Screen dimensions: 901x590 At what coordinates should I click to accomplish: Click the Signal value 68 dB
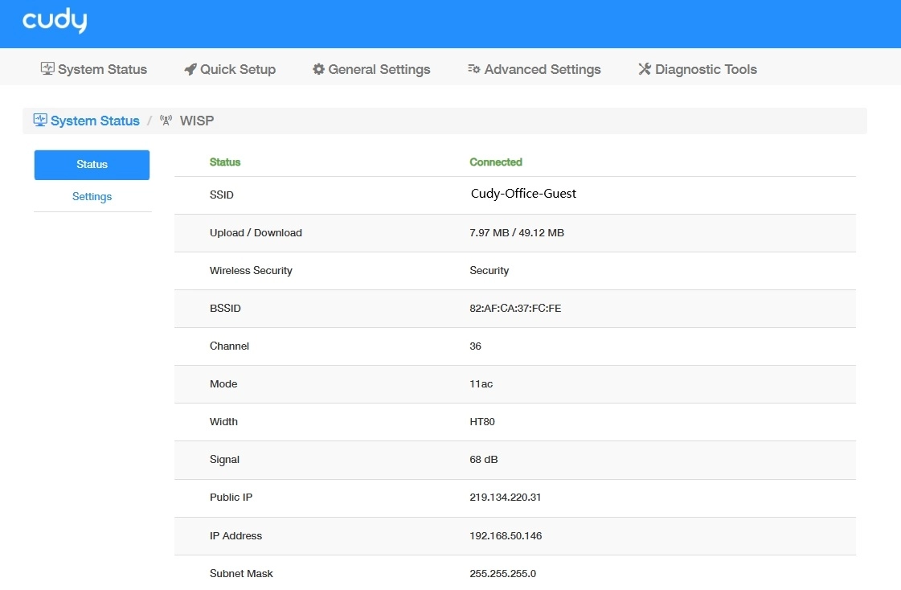[x=484, y=460]
